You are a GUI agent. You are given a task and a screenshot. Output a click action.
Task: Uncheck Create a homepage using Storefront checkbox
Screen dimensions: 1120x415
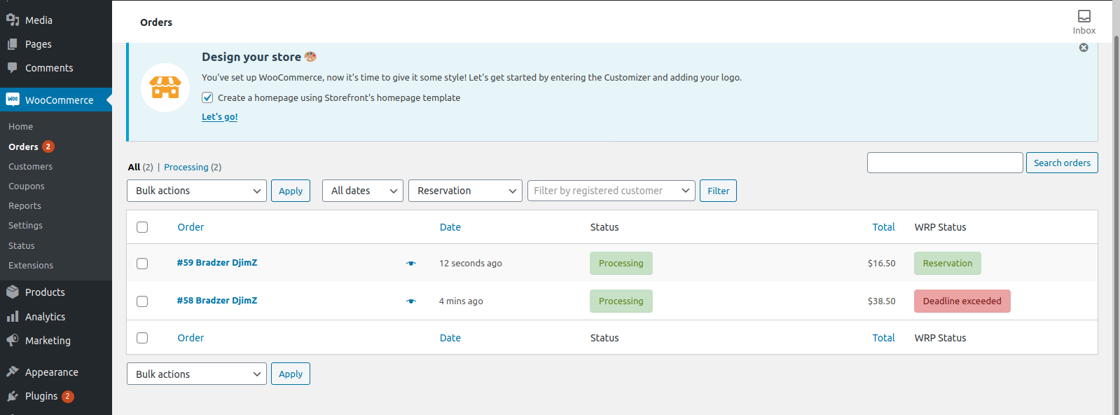pos(207,97)
